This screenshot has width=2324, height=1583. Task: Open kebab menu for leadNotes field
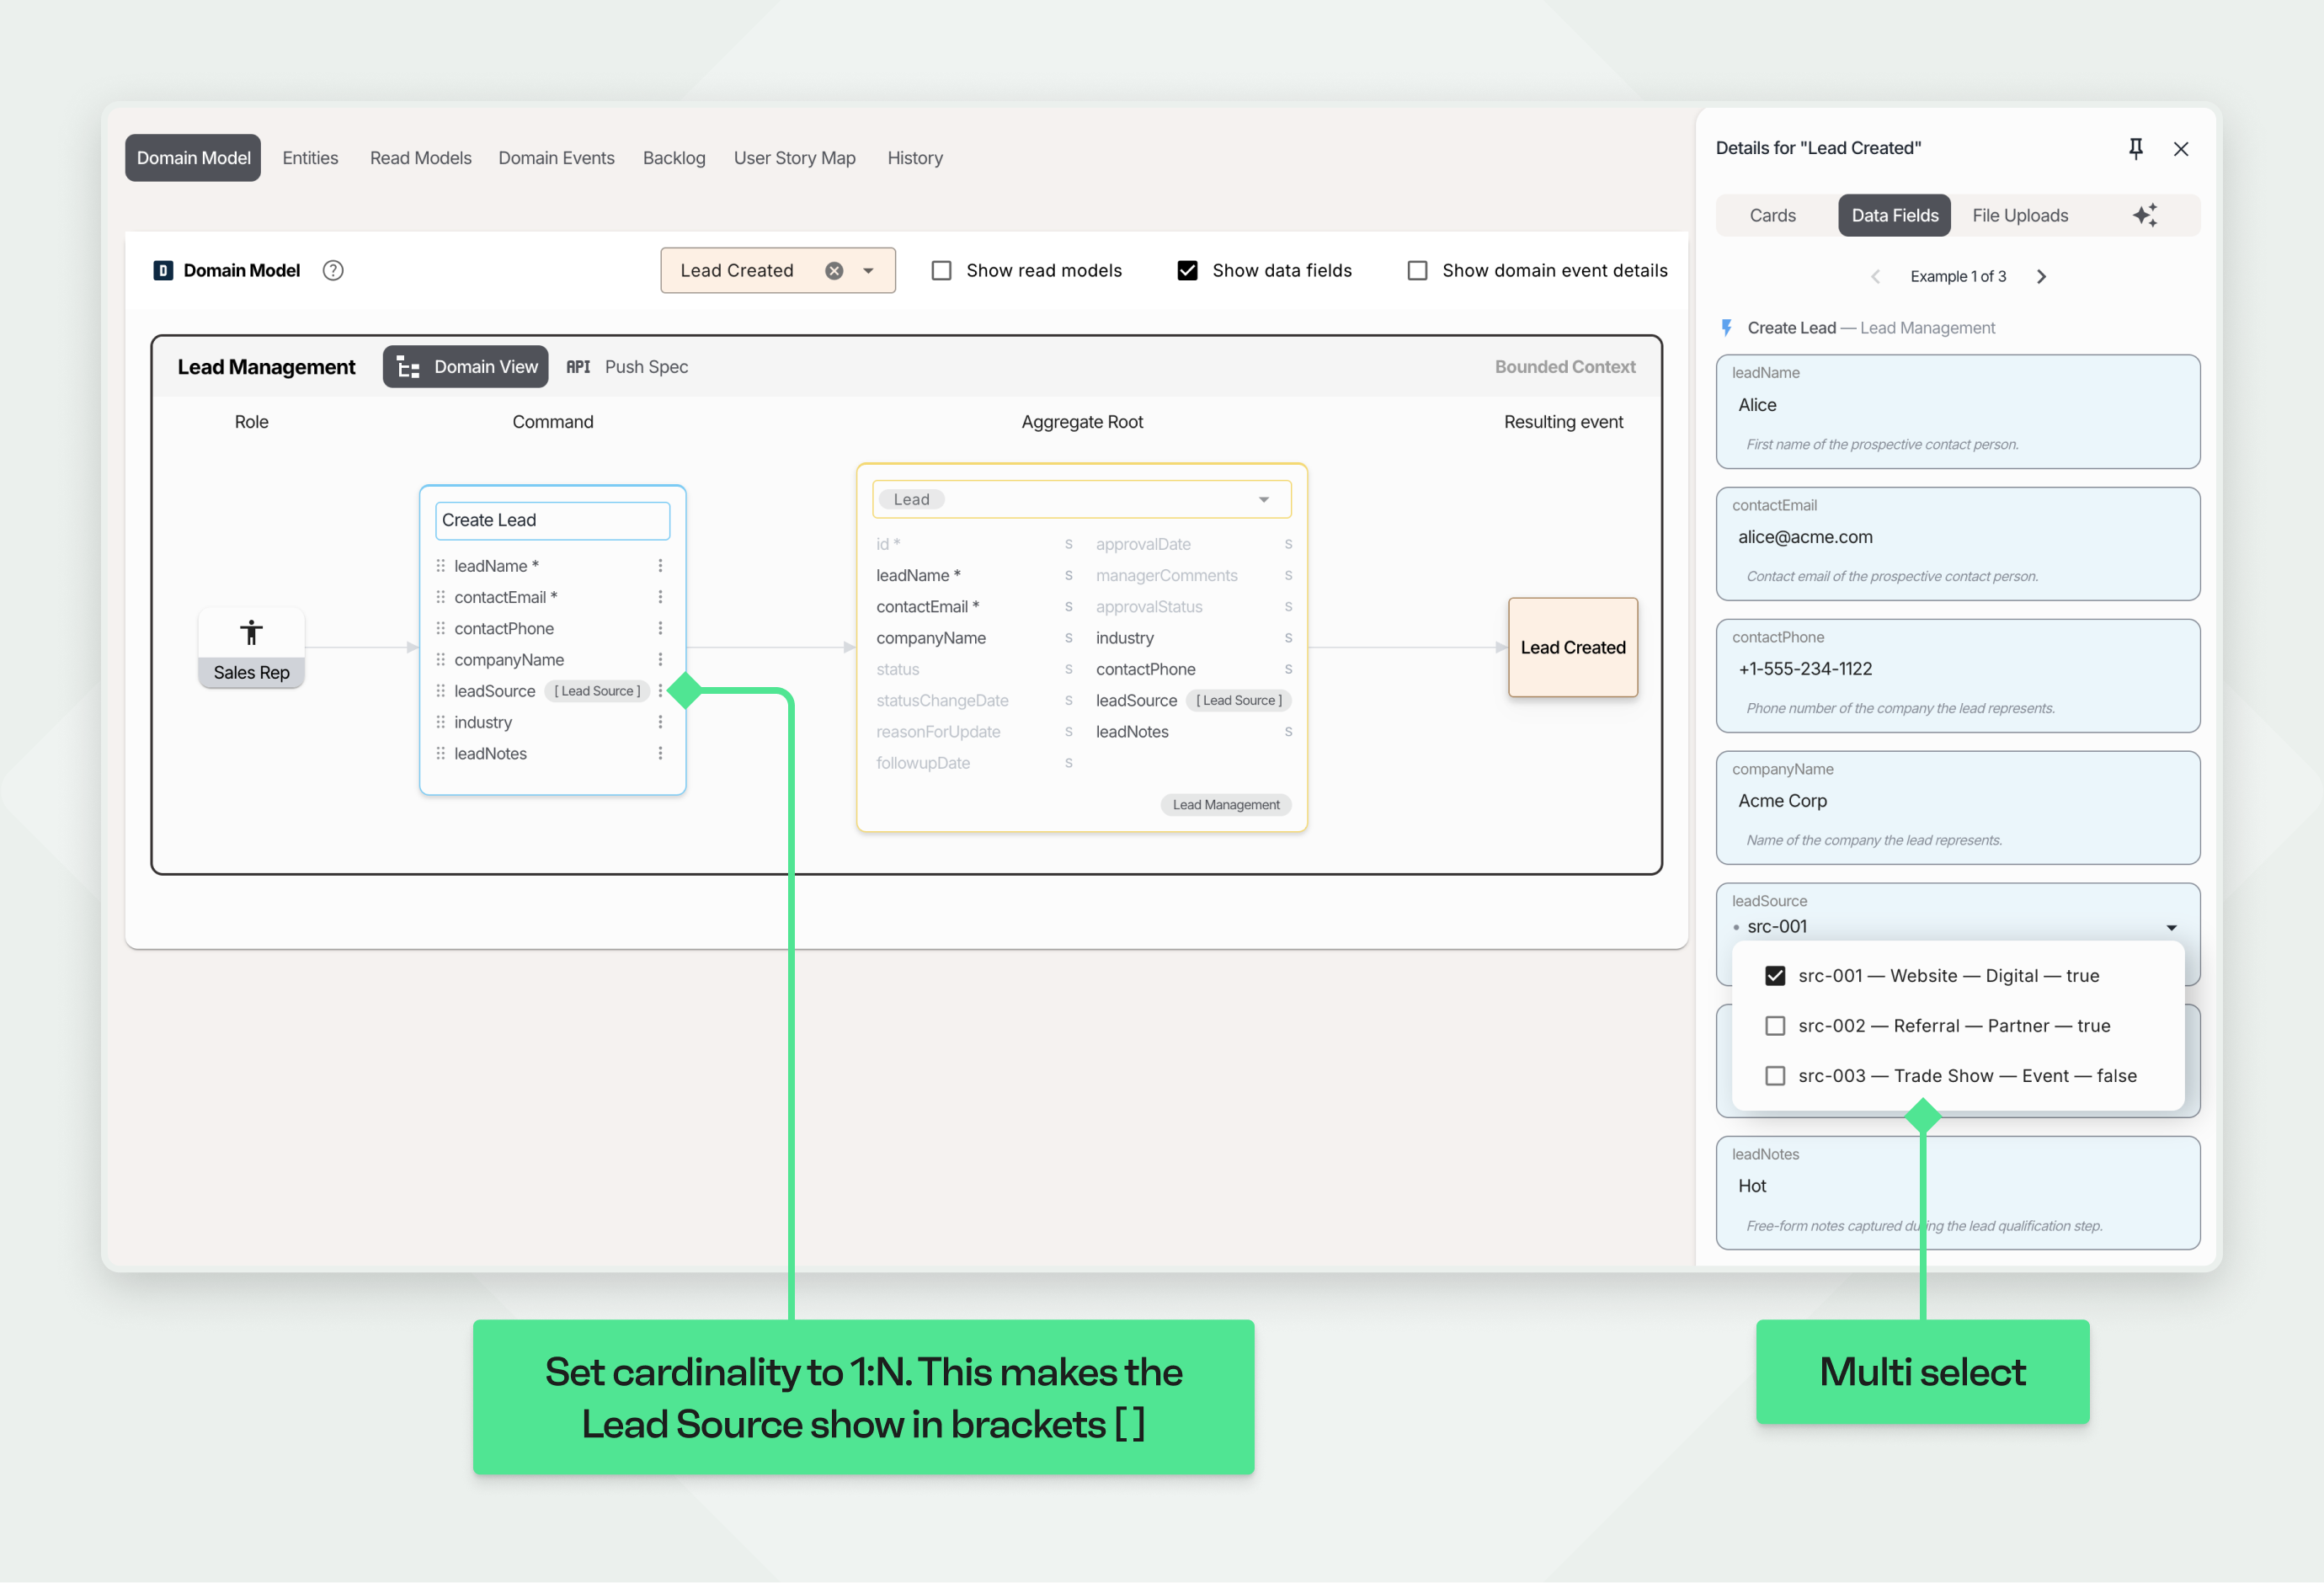click(x=660, y=753)
